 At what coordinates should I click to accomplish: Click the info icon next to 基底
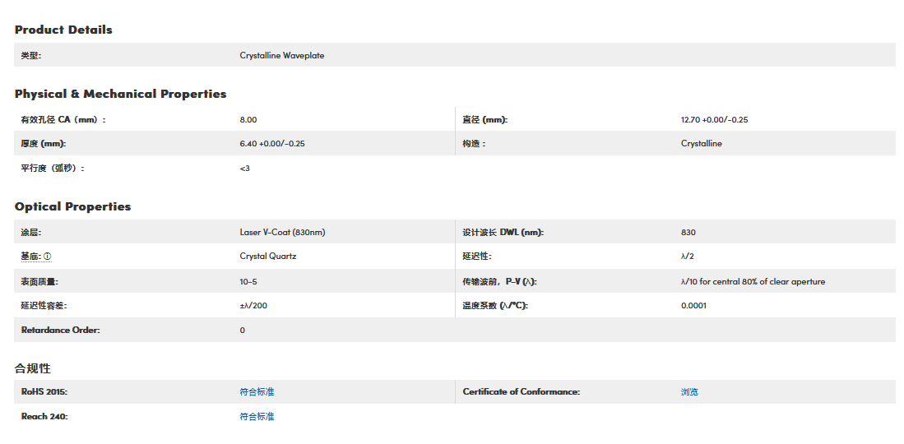pyautogui.click(x=47, y=257)
